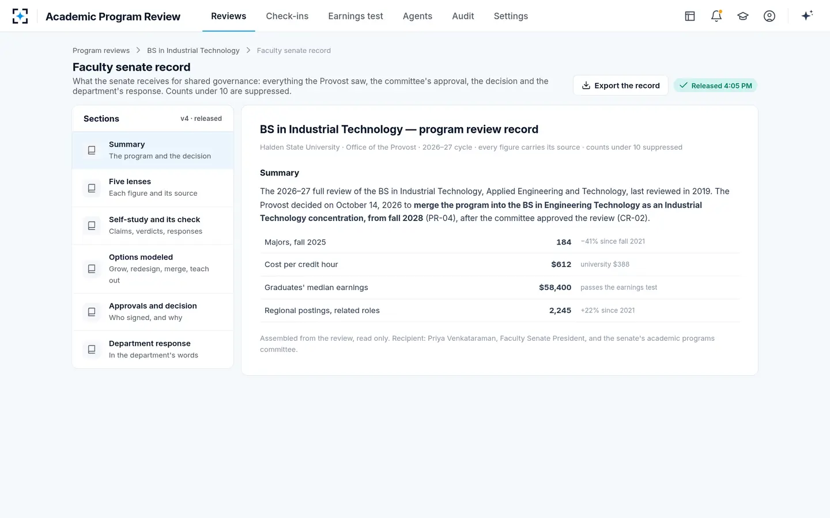830x518 pixels.
Task: Select the Summary section title
Action: (127, 144)
